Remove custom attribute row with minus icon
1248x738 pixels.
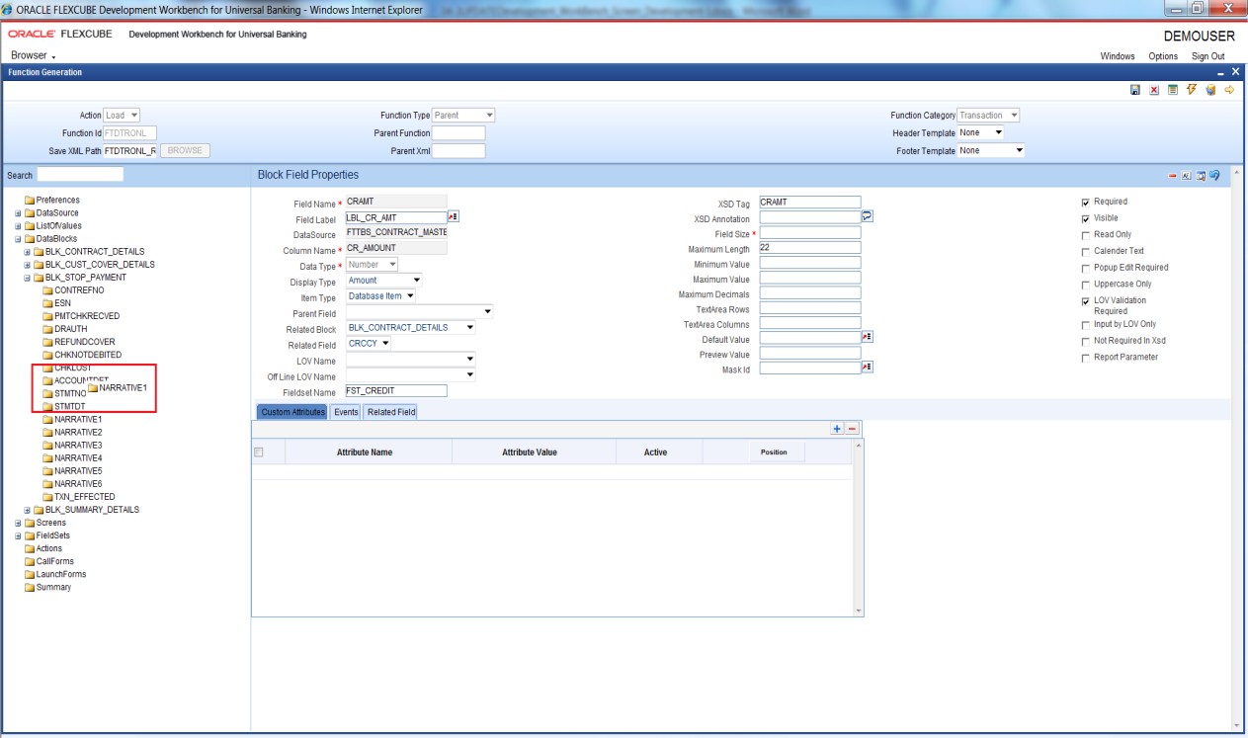pyautogui.click(x=852, y=429)
